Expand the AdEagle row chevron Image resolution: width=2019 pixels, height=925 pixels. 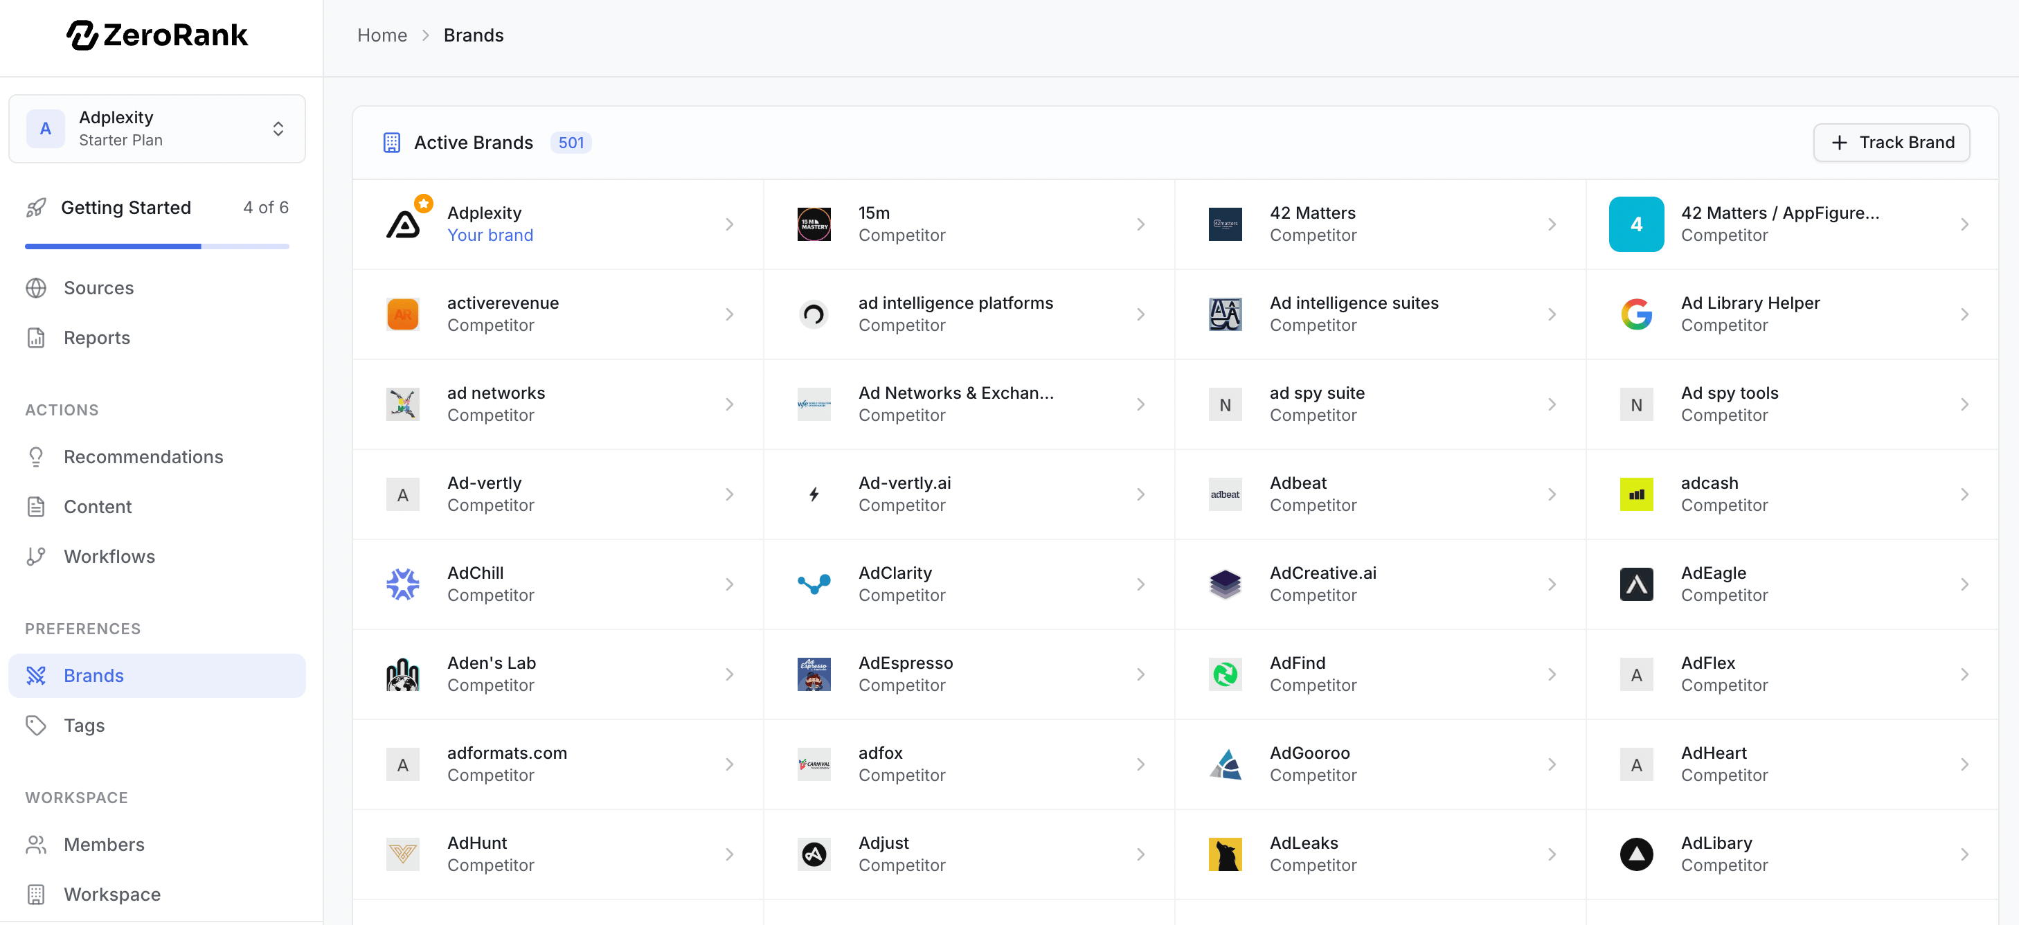[1965, 585]
